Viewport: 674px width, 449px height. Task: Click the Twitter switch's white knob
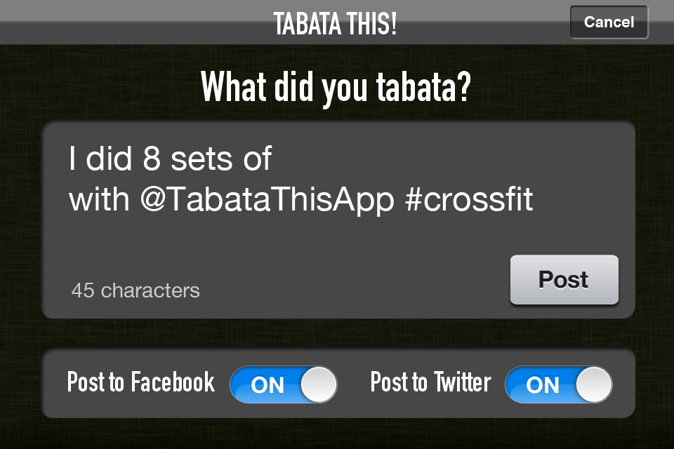(594, 384)
